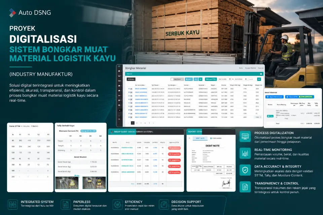This screenshot has width=323, height=215.
Task: Click the Auto DSNG logo icon
Action: (12, 13)
